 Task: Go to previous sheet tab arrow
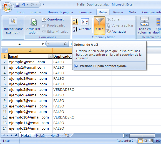point(8,135)
